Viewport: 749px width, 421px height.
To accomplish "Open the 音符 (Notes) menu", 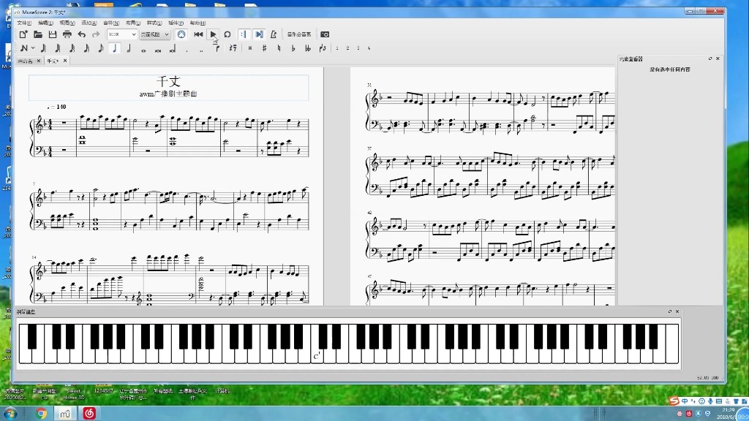I will point(111,23).
